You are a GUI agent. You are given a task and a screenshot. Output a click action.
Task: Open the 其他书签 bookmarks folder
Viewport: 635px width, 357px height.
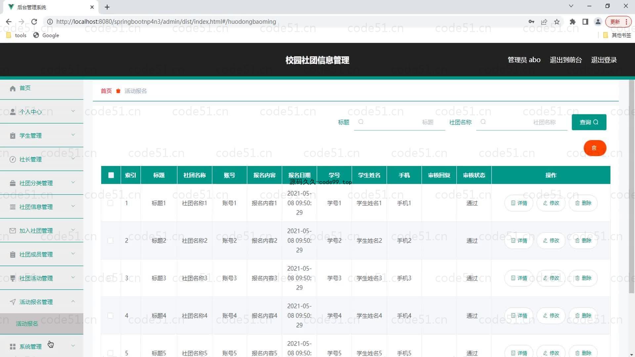pyautogui.click(x=617, y=35)
